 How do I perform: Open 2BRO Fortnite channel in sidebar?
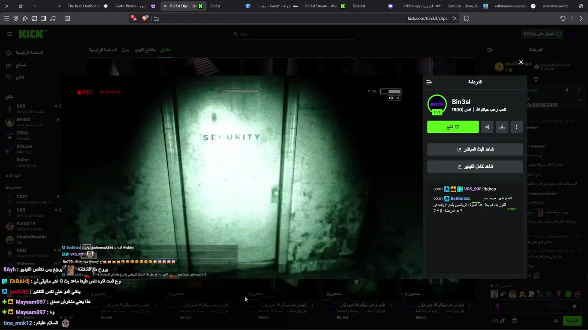(x=32, y=136)
